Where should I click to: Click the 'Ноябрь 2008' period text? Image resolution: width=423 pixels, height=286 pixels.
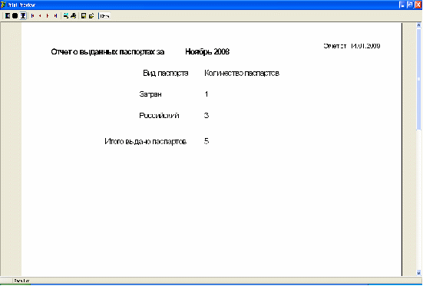(x=207, y=51)
